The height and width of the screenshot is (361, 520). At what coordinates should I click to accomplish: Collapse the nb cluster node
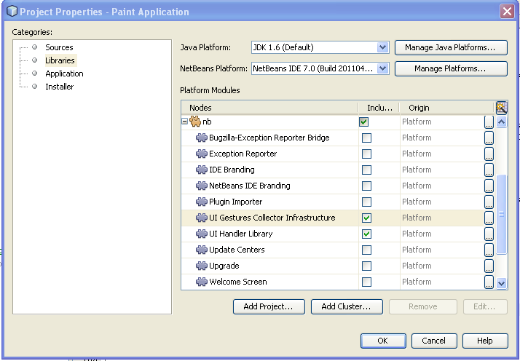click(x=185, y=122)
